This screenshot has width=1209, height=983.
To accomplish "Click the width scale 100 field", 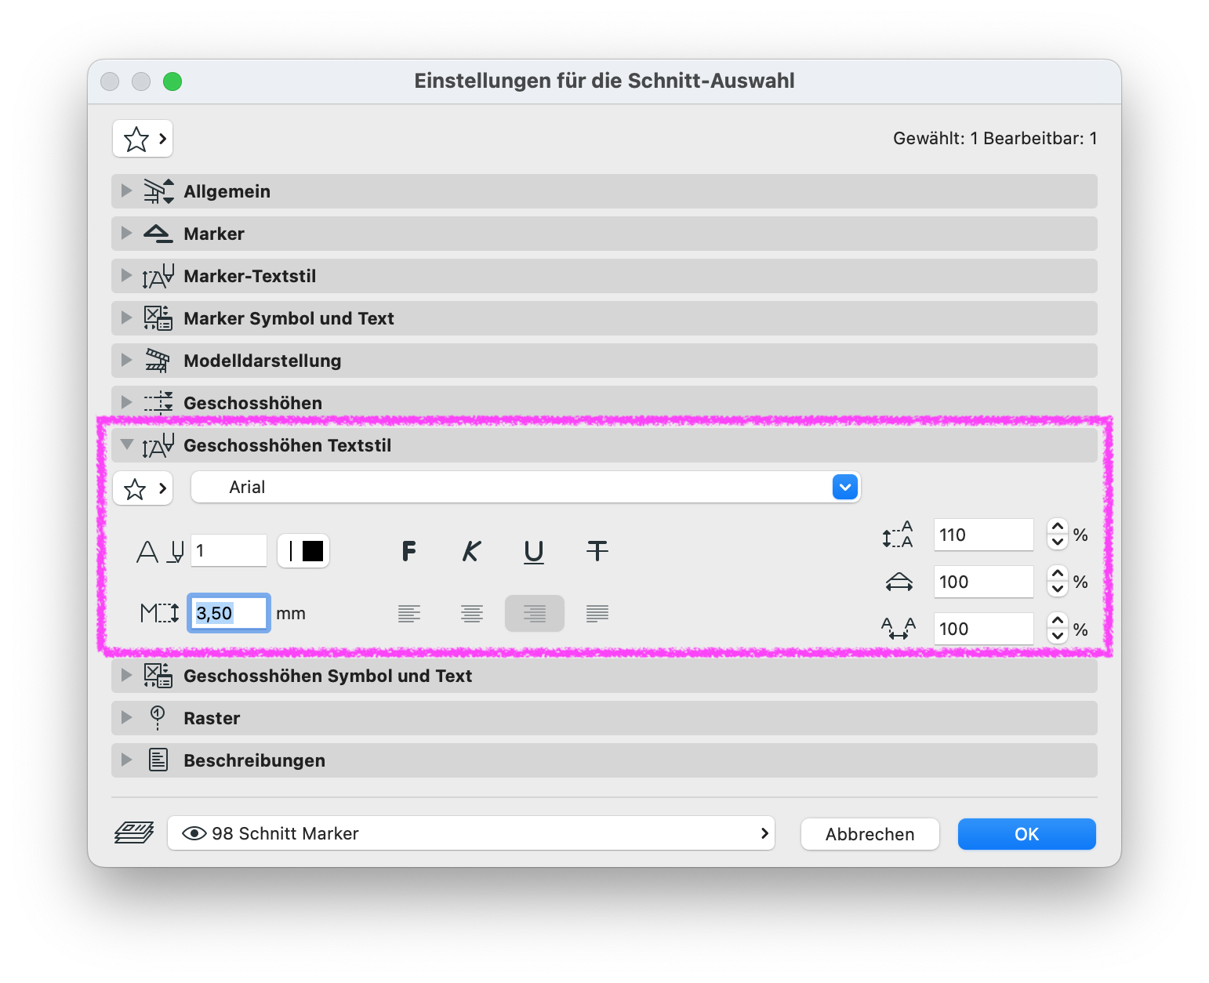I will click(x=984, y=582).
